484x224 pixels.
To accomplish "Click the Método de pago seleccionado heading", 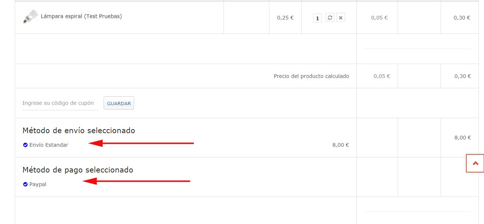I will [x=78, y=170].
